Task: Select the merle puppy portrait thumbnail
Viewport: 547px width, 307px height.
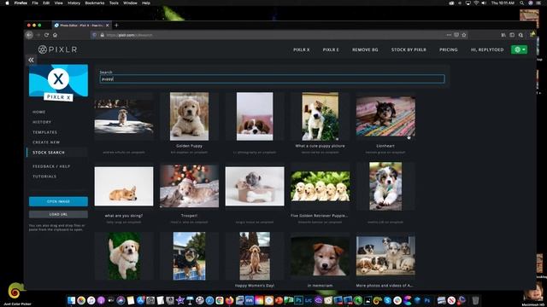Action: pyautogui.click(x=385, y=186)
